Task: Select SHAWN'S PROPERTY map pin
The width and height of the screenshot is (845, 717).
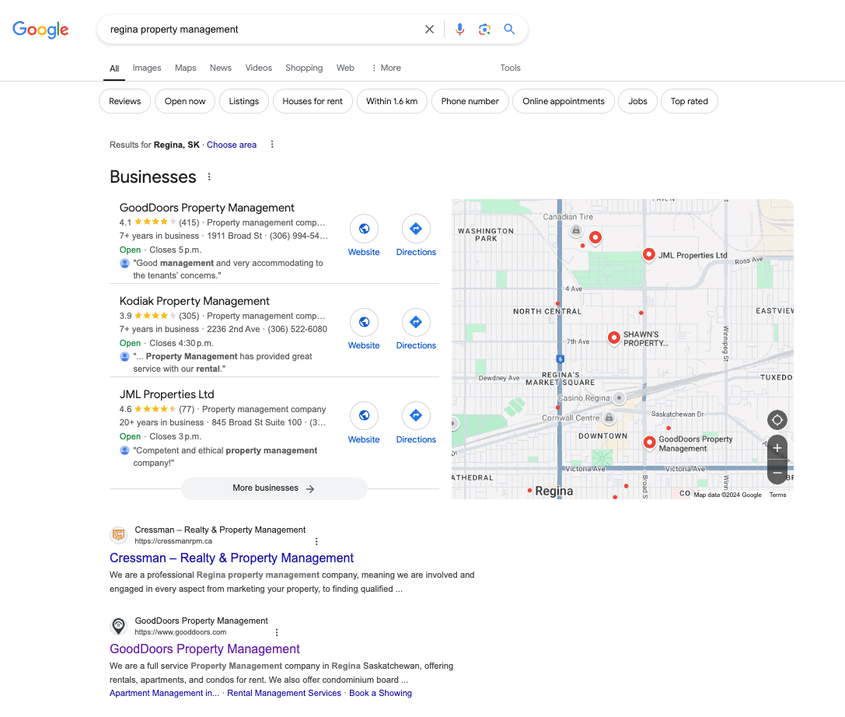Action: 614,338
